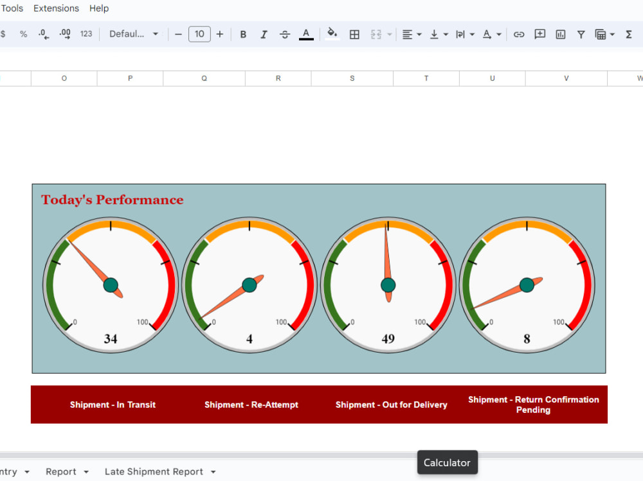Click the create filter icon
The height and width of the screenshot is (481, 643).
581,35
